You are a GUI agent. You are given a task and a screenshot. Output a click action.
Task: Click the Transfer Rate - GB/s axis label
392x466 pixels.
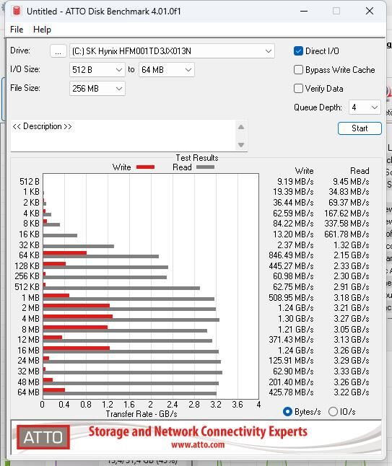[141, 414]
